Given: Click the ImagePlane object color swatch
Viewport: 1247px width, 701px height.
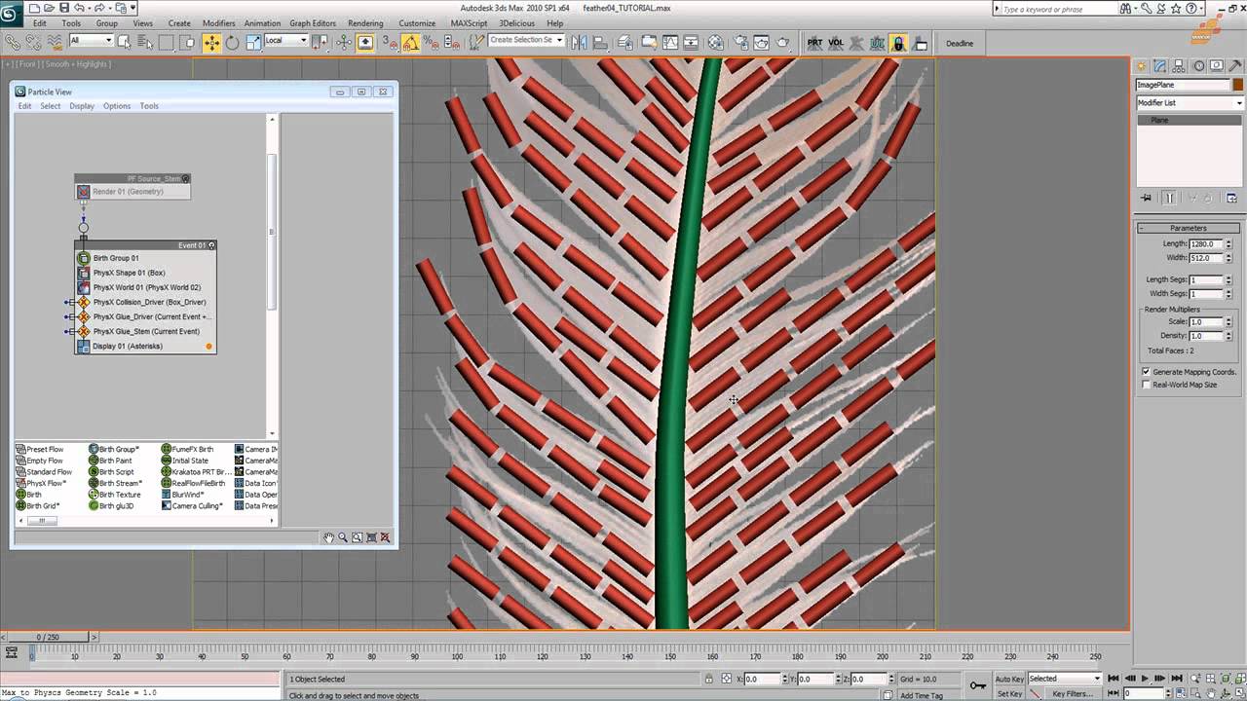Looking at the screenshot, I should (1238, 85).
